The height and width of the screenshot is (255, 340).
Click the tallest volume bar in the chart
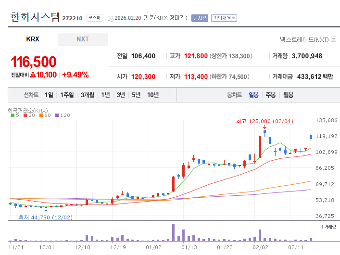coord(173,232)
